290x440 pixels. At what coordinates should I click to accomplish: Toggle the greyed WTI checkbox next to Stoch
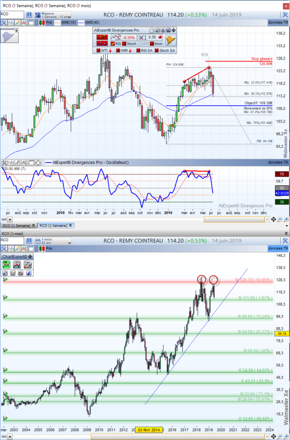coord(140,44)
